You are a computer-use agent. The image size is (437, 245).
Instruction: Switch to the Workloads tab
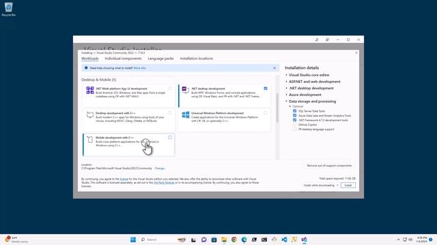pyautogui.click(x=89, y=59)
